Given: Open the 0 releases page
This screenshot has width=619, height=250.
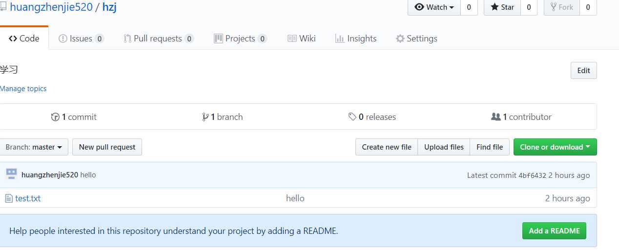Looking at the screenshot, I should (x=372, y=117).
